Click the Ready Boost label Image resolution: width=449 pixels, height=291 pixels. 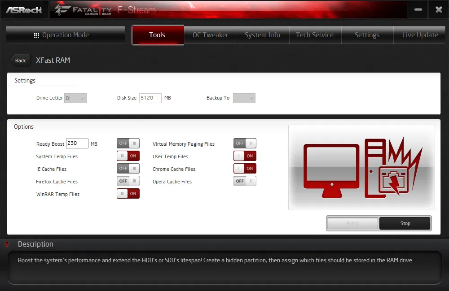pos(50,144)
